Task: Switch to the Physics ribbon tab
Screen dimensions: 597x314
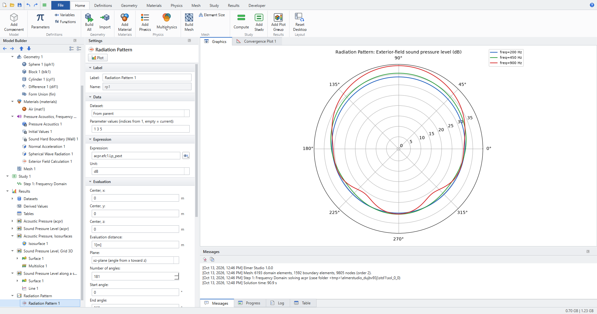Action: click(x=176, y=6)
